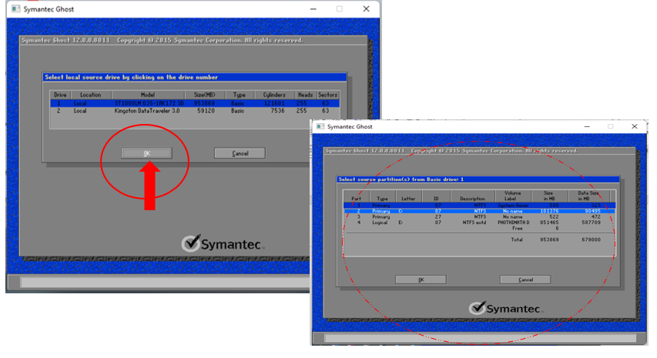Click the Description column header in the partition list
The image size is (657, 358).
[x=472, y=198]
